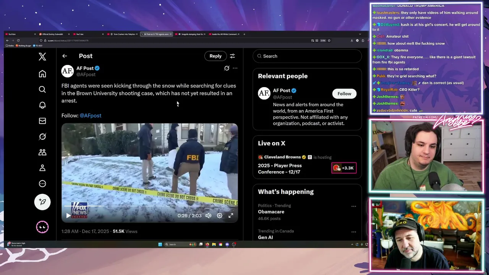Go to Home in X sidebar

(42, 74)
